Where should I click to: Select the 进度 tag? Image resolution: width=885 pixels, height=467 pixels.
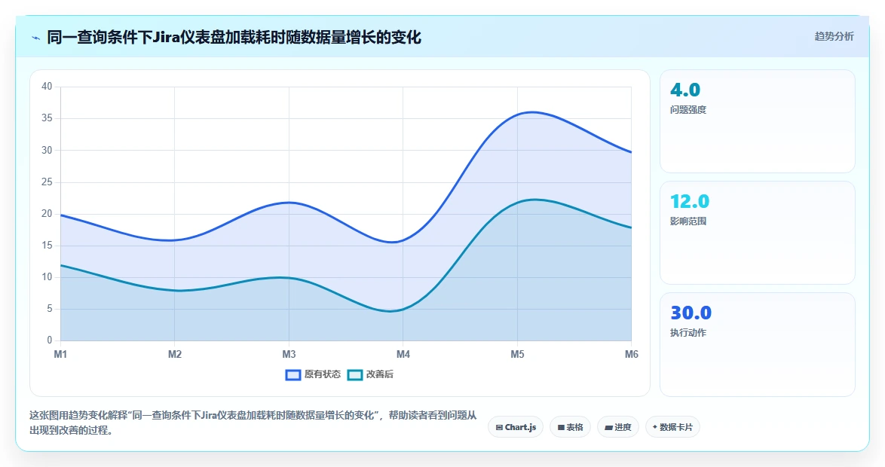click(618, 427)
